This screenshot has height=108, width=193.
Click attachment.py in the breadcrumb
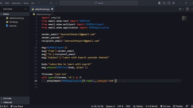tap(43, 14)
